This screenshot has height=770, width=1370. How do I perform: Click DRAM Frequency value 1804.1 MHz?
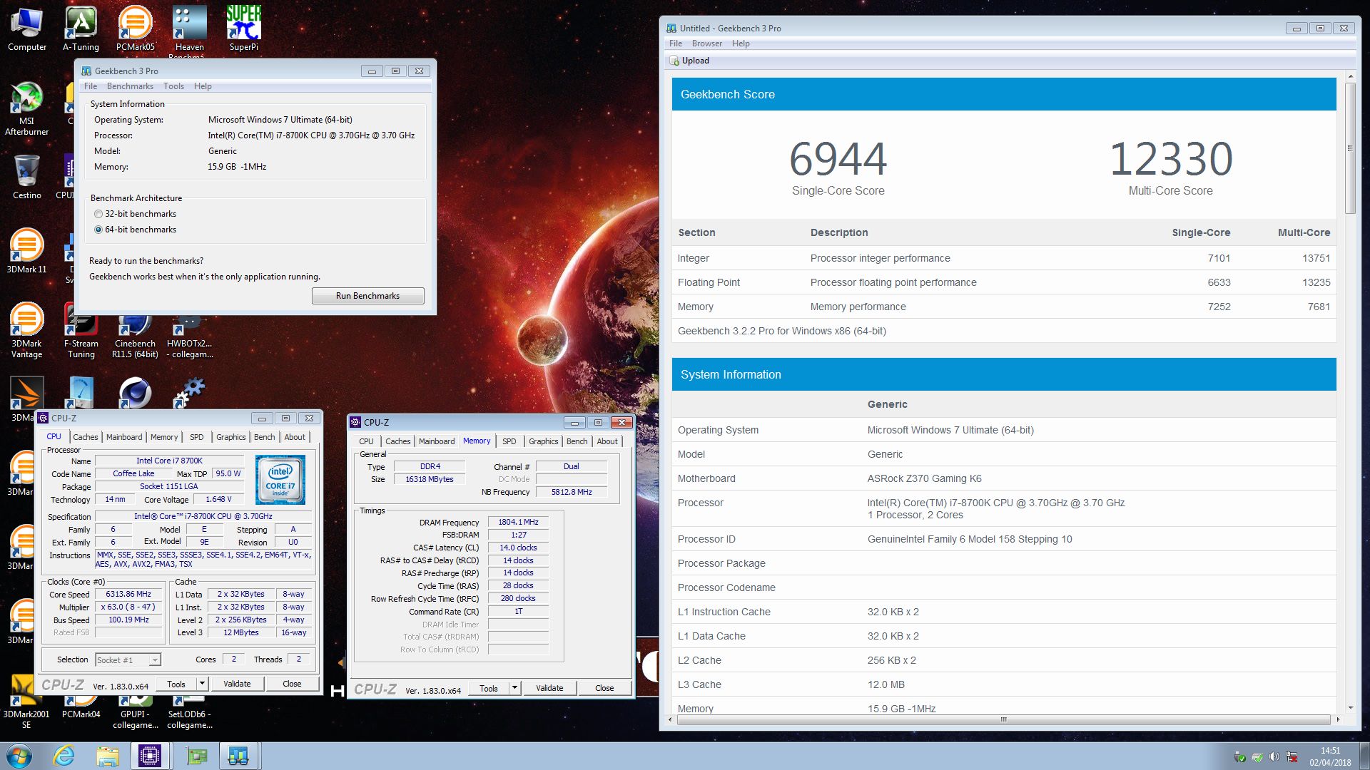coord(518,522)
